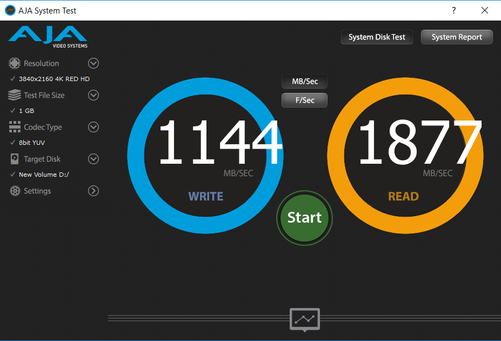Open the Settings arrow expander
This screenshot has height=341, width=501.
click(x=93, y=191)
